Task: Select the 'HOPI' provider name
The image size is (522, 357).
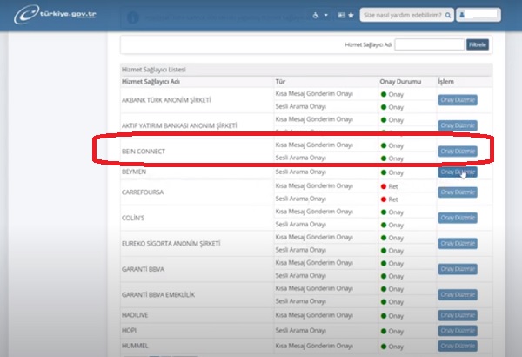Action: 129,331
